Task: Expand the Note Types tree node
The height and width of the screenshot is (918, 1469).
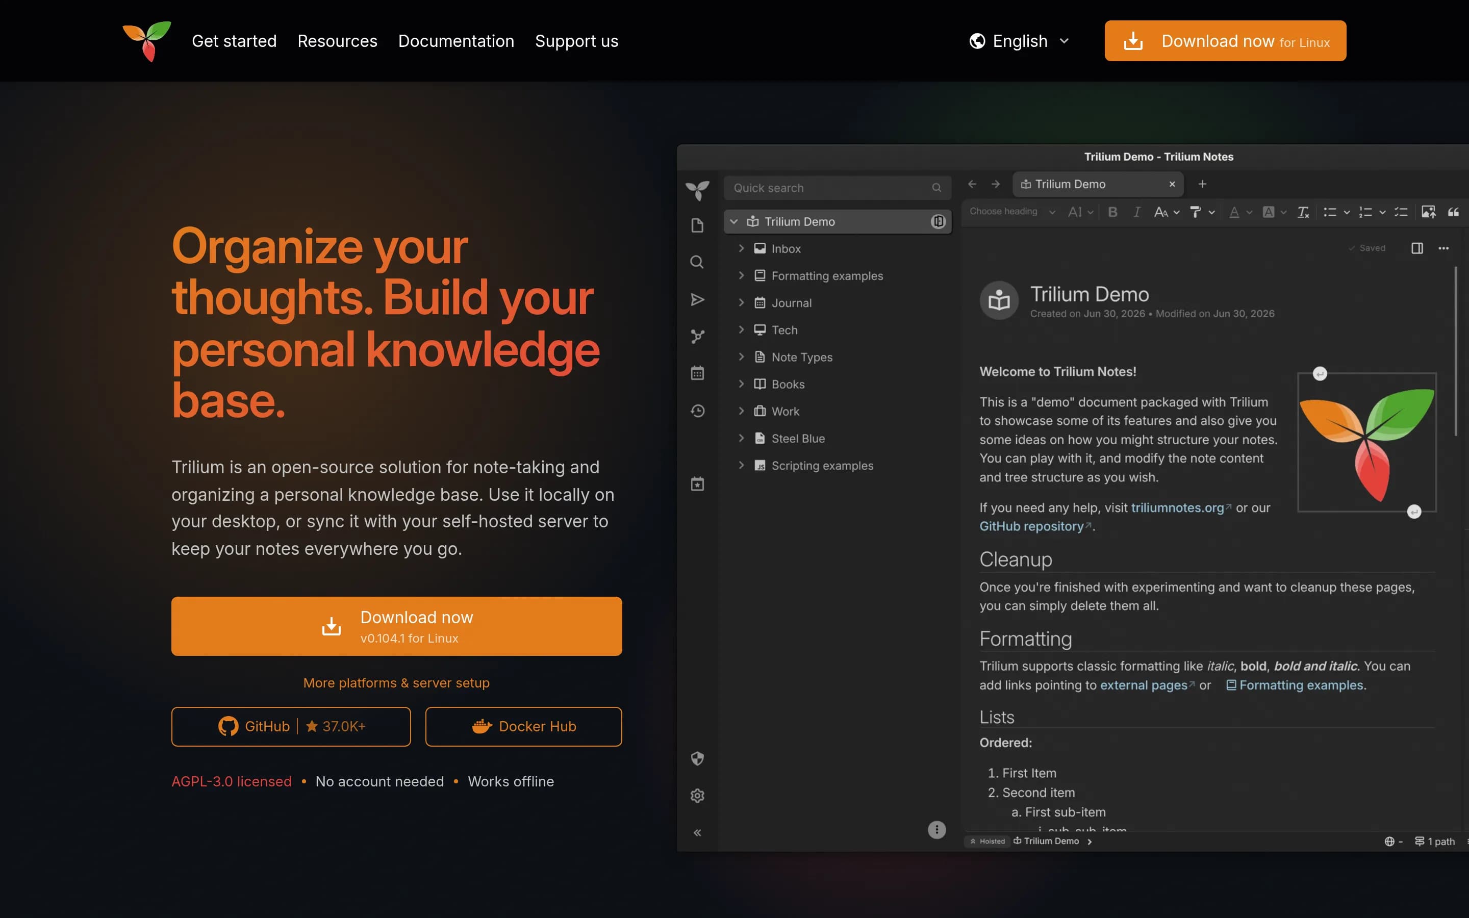Action: pyautogui.click(x=741, y=357)
